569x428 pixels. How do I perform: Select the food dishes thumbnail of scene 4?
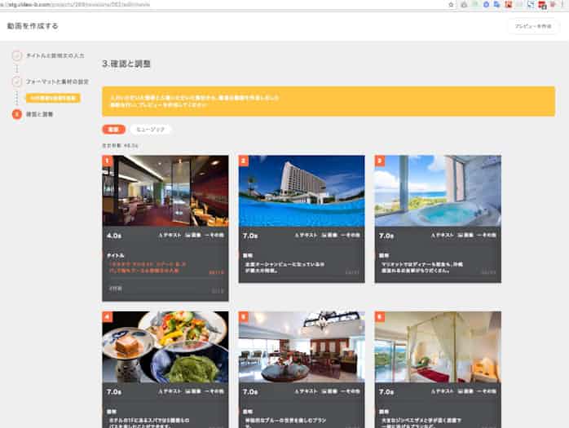(x=165, y=346)
